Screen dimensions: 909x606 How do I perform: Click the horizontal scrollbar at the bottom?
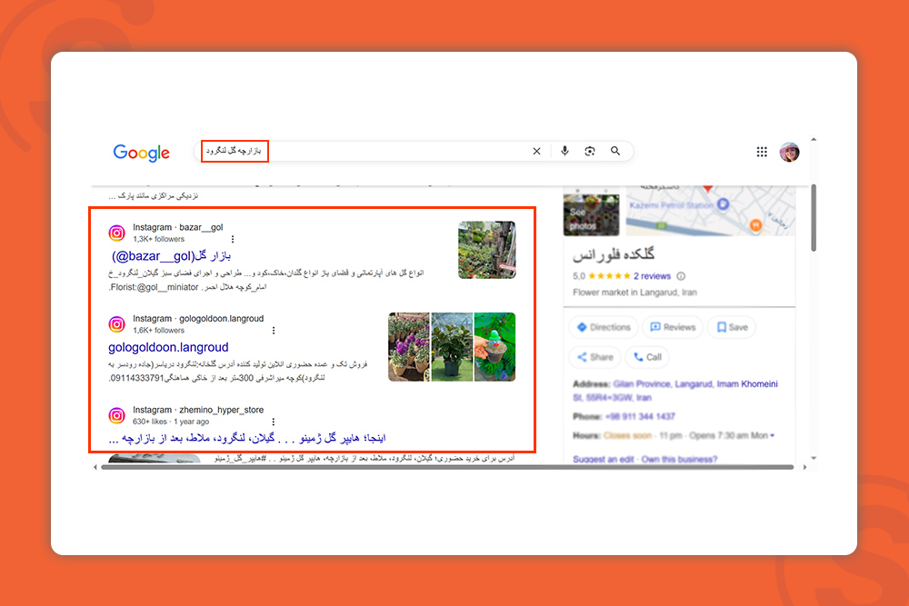click(x=447, y=467)
